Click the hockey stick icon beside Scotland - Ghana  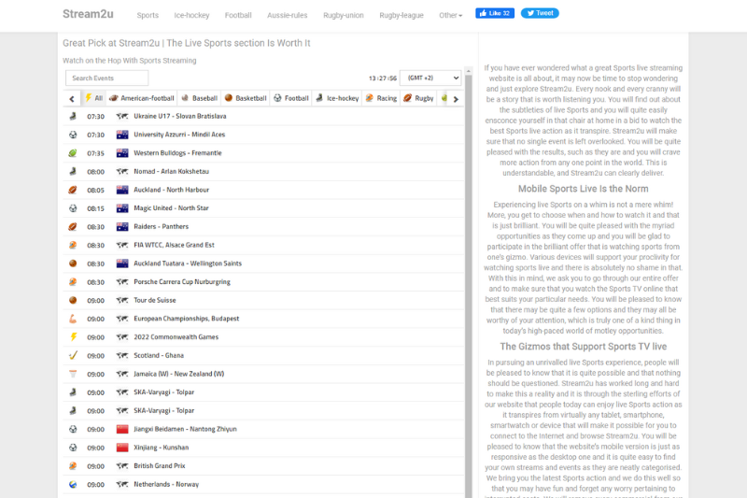click(73, 356)
